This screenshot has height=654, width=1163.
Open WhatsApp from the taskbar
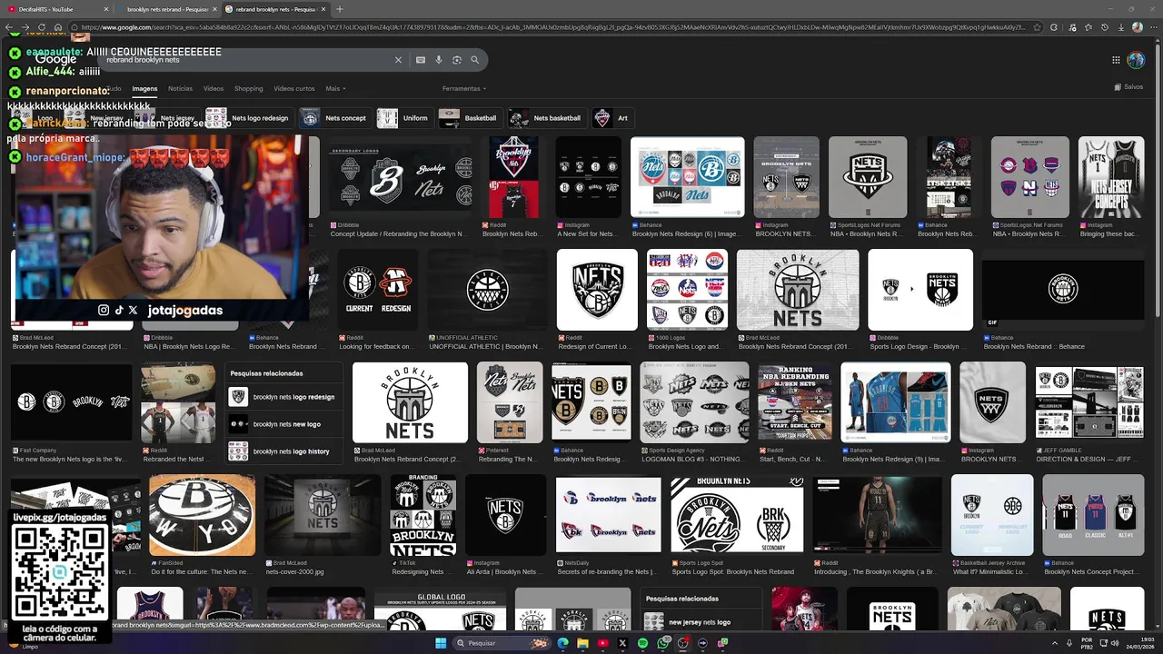click(x=662, y=643)
